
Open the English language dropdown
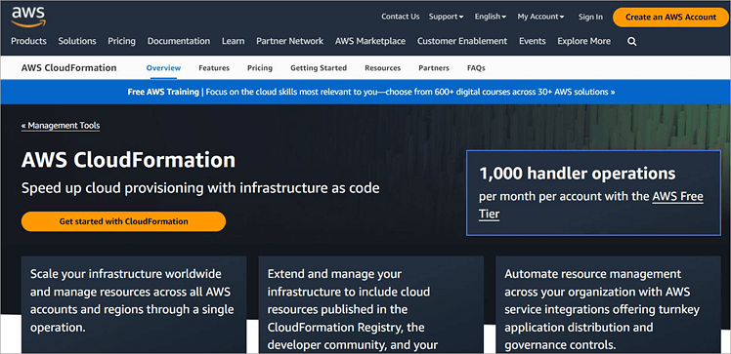tap(490, 17)
